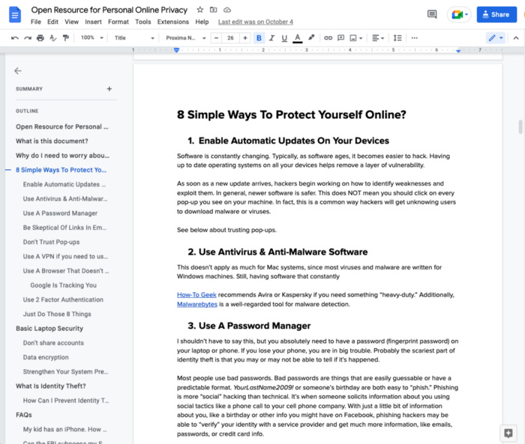Open the text color picker
Viewport: 525px width, 444px height.
297,38
